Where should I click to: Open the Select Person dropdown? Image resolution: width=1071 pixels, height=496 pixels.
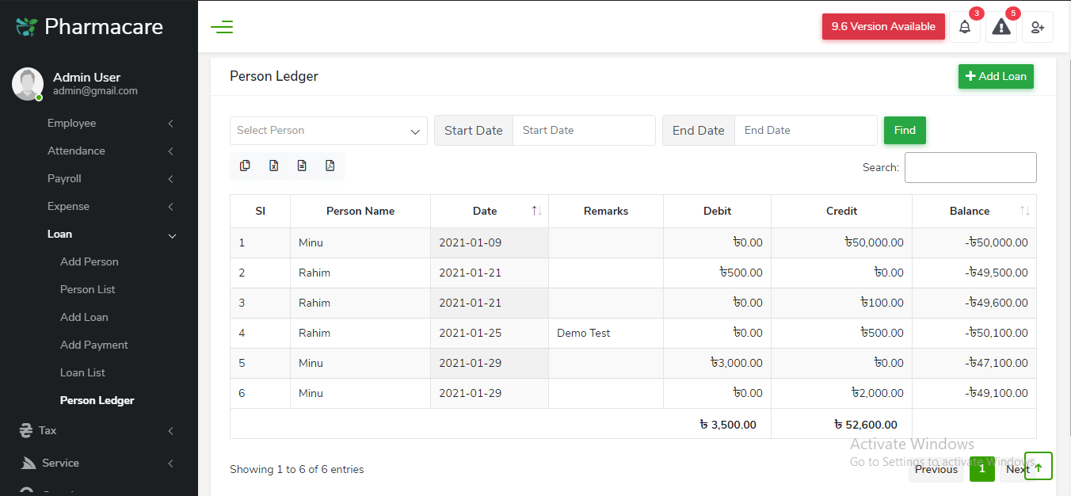[x=328, y=130]
